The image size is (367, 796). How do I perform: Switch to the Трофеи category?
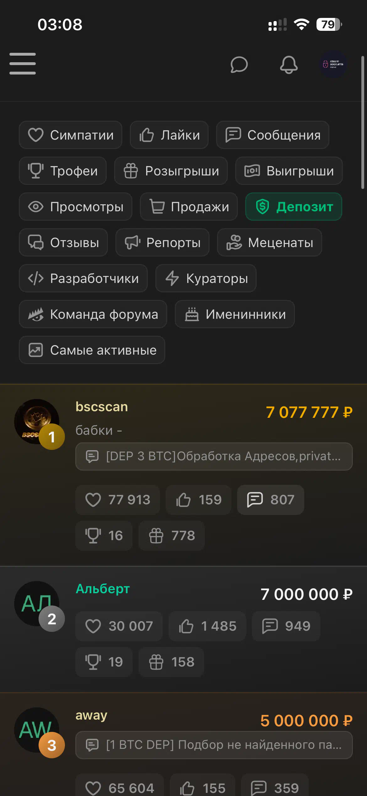pos(63,171)
